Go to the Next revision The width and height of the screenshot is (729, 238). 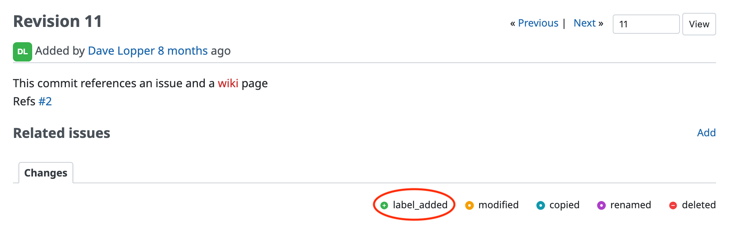(x=585, y=23)
